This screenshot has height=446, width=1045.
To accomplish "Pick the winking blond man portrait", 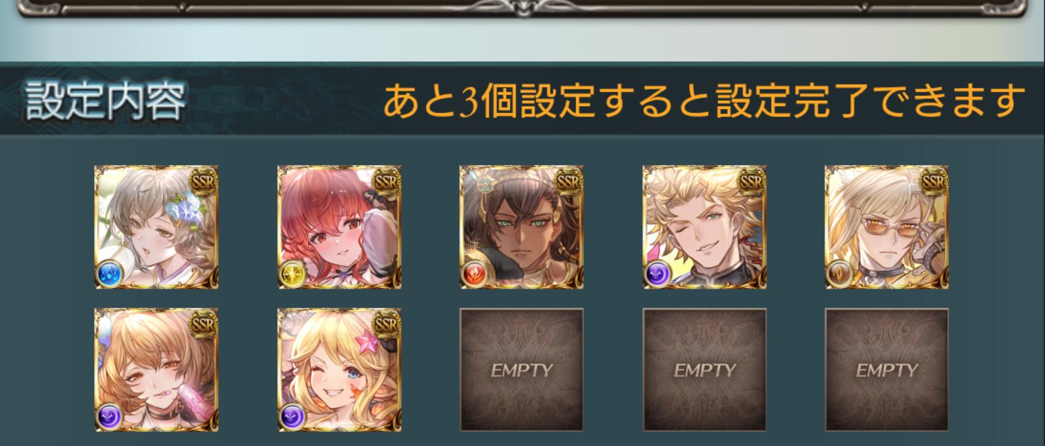I will 704,227.
